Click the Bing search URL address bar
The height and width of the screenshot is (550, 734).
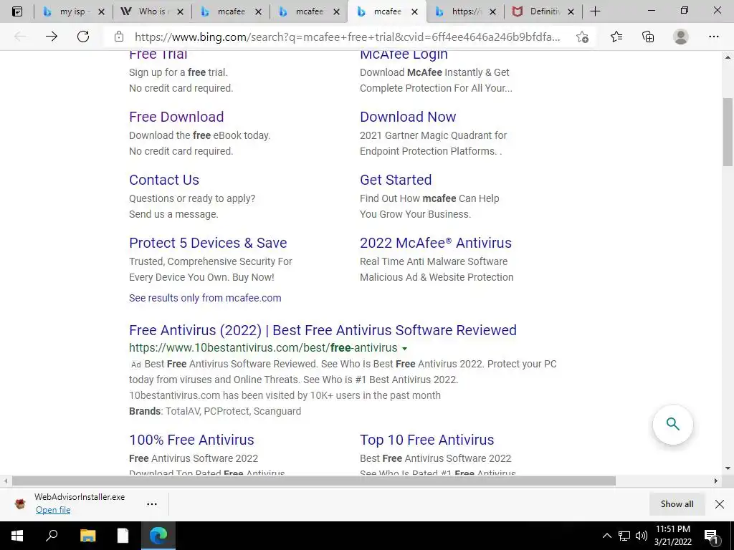pyautogui.click(x=347, y=37)
